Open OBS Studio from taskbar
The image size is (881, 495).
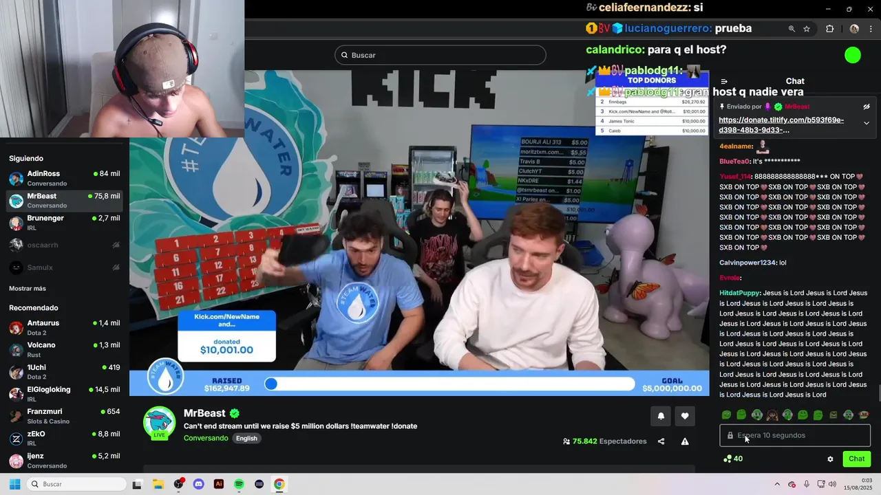click(178, 484)
